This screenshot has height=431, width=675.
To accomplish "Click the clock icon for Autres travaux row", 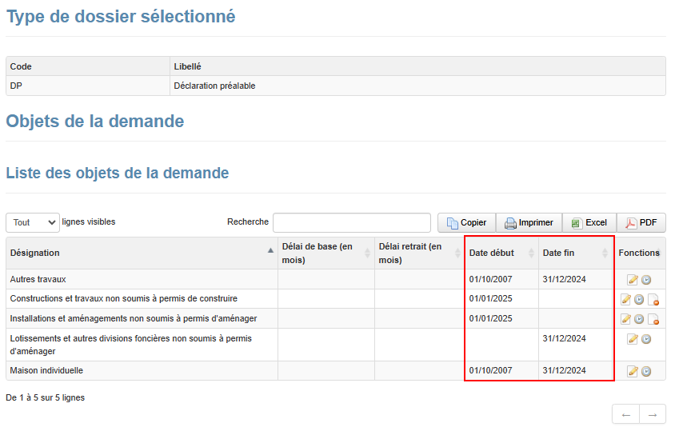I will (646, 280).
